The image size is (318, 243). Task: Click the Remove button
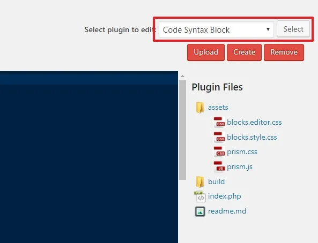coord(284,52)
